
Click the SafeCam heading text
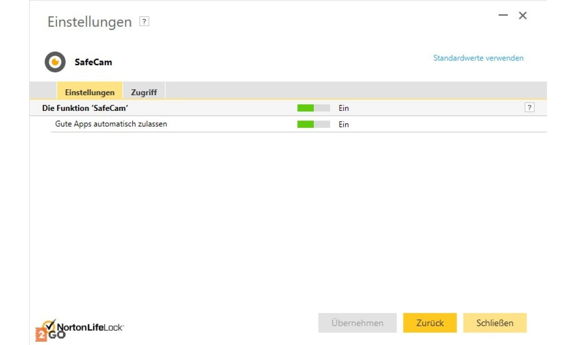pyautogui.click(x=93, y=62)
